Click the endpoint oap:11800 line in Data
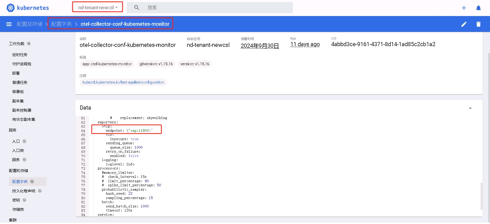Image resolution: width=490 pixels, height=224 pixels. tap(129, 131)
